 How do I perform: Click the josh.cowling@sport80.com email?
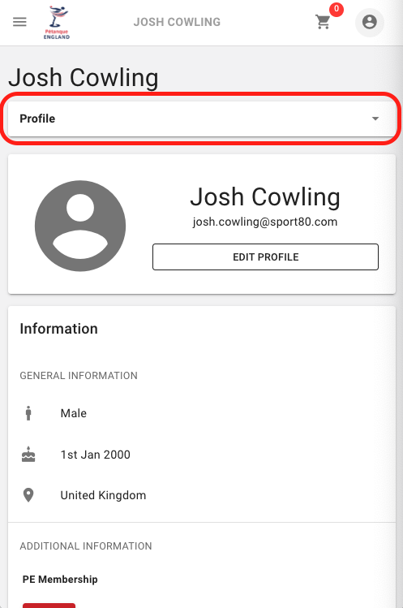265,222
